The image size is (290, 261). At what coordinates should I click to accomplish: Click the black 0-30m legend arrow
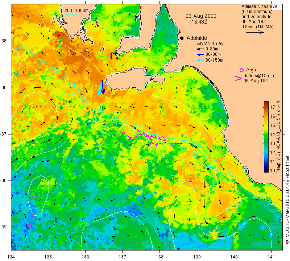[200, 49]
